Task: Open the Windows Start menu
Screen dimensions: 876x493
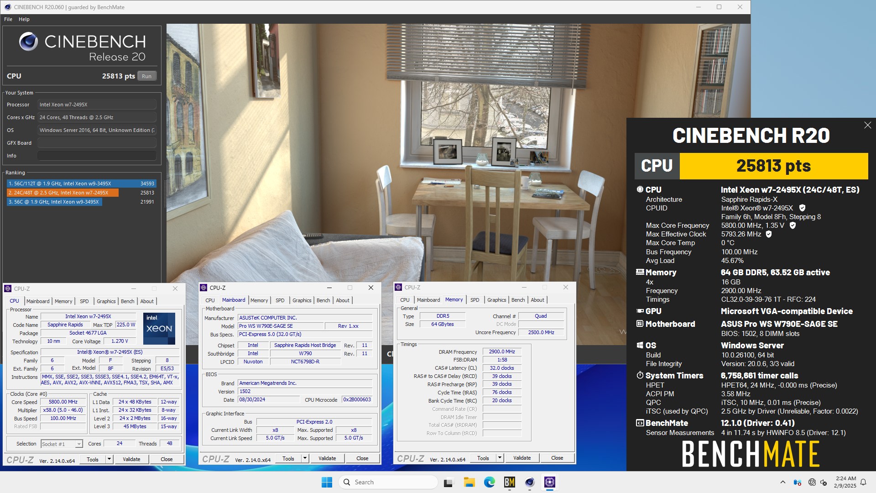Action: (x=327, y=482)
